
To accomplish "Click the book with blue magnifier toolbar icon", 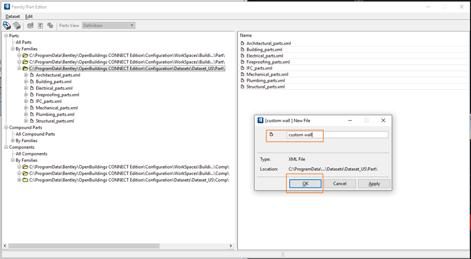I will tap(7, 26).
